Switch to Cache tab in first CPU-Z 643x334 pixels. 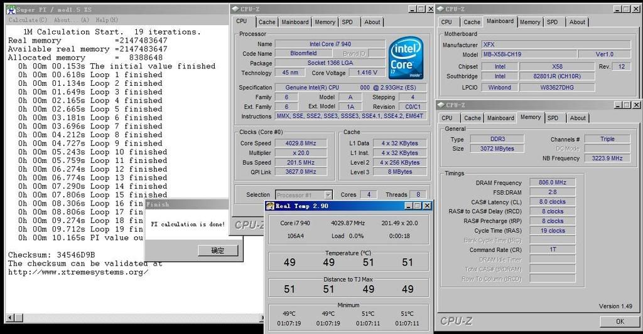tap(267, 22)
